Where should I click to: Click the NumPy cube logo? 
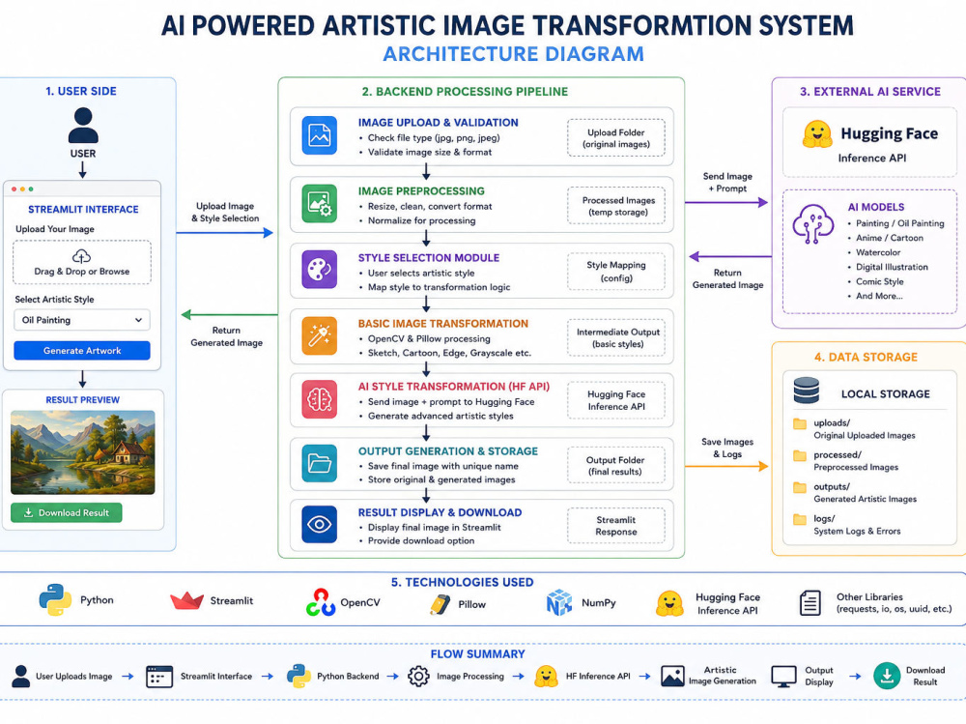coord(559,602)
